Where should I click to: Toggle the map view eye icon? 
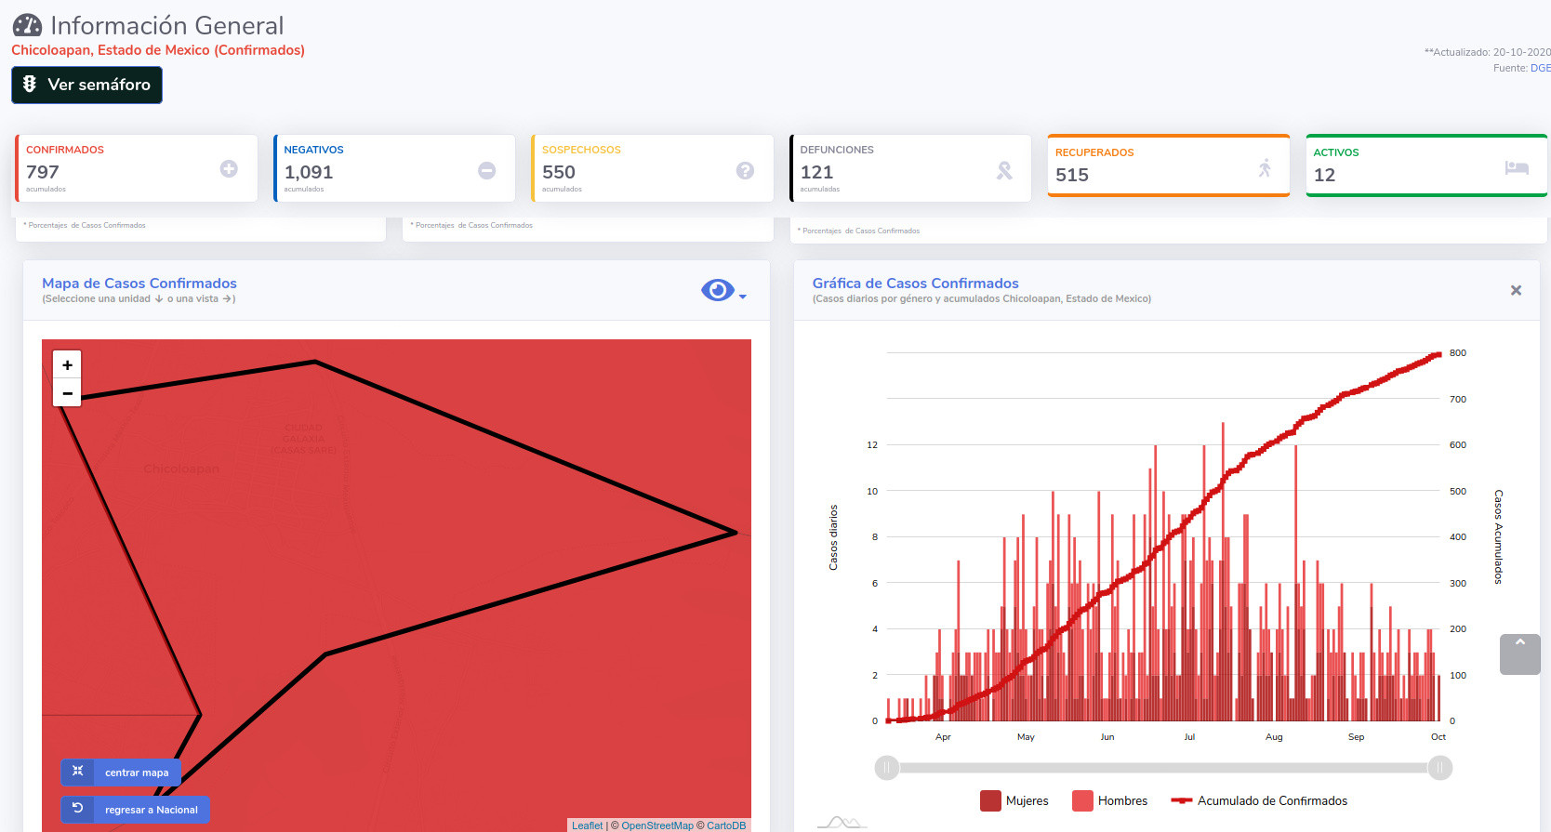(717, 290)
